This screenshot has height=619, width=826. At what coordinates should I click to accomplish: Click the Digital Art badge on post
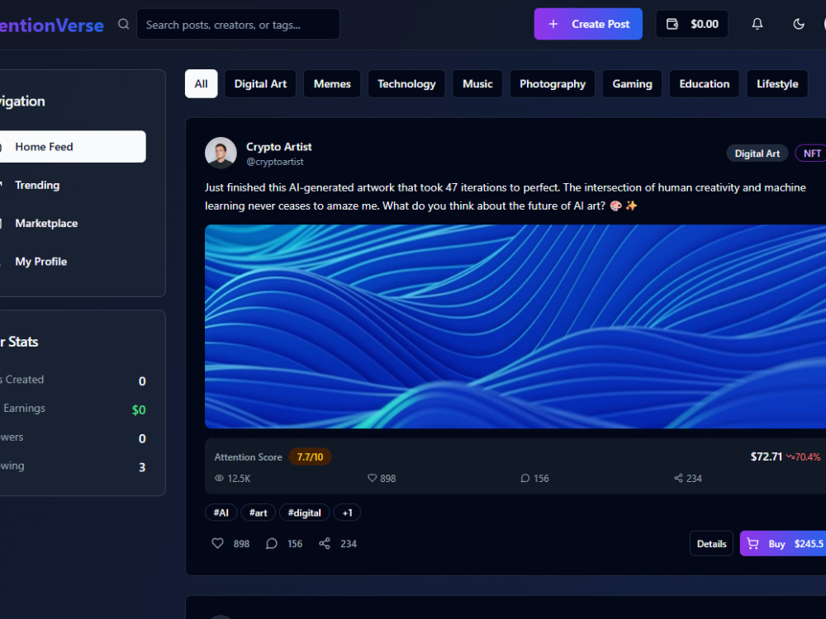point(757,154)
